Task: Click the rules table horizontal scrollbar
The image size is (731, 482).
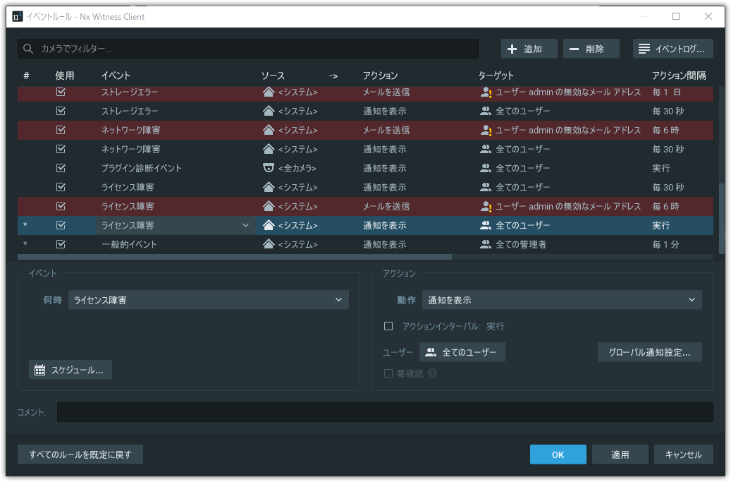Action: point(235,257)
